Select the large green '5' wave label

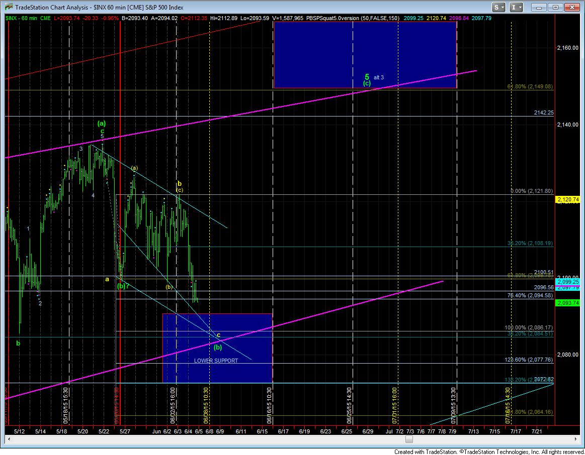[x=367, y=77]
